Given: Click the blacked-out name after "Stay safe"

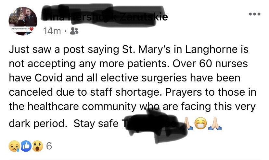Looking at the screenshot, I should [151, 124].
